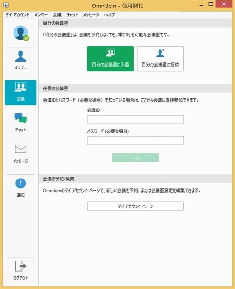Viewport: 235px width, 289px height.
Task: Click the 会議の予約/編集 section header
Action: click(135, 179)
